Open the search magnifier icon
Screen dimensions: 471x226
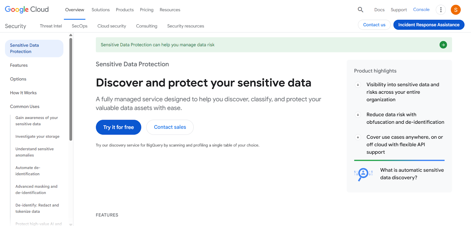point(360,9)
